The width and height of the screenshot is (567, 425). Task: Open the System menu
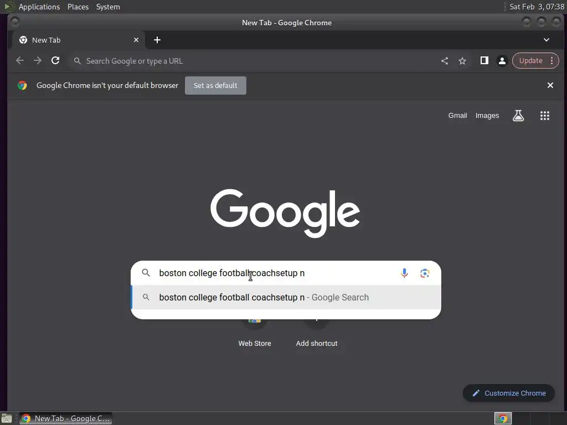point(108,7)
